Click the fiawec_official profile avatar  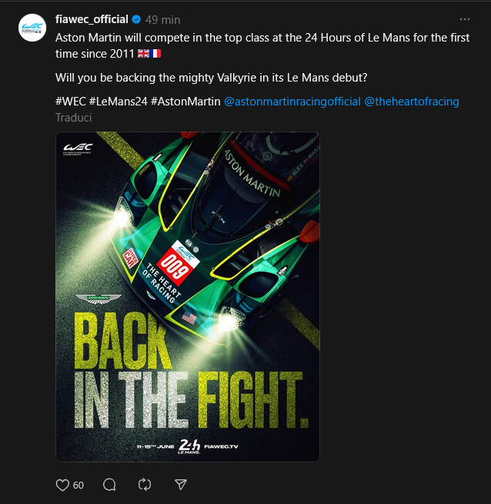32,28
